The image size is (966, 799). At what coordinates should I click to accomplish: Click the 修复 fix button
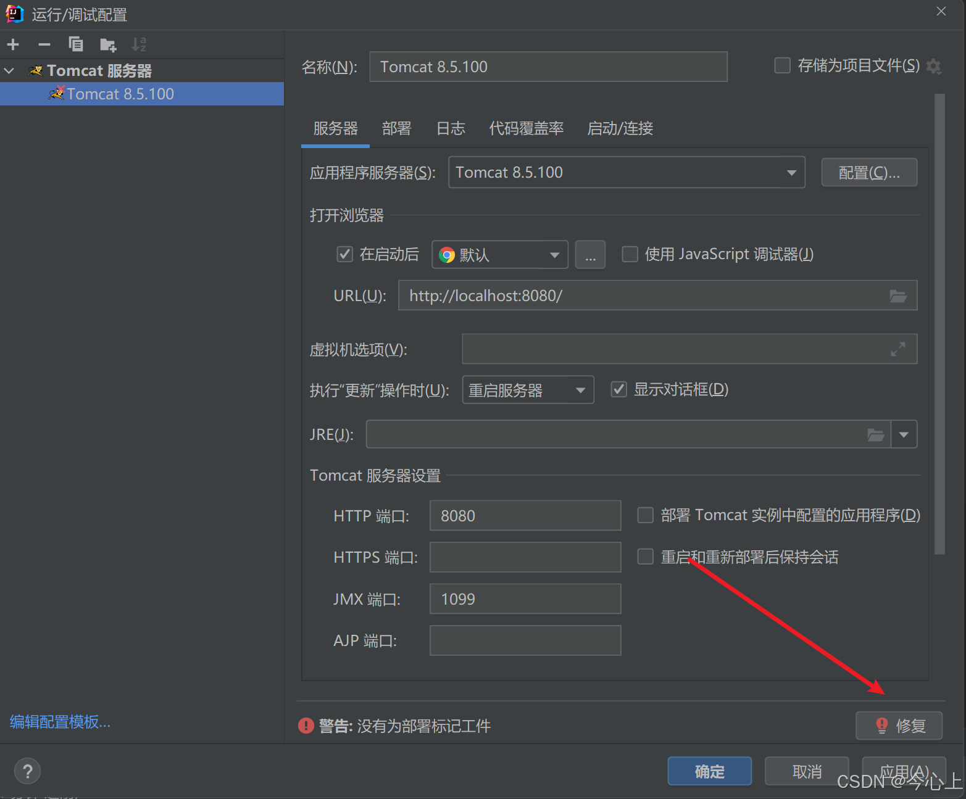[x=899, y=726]
